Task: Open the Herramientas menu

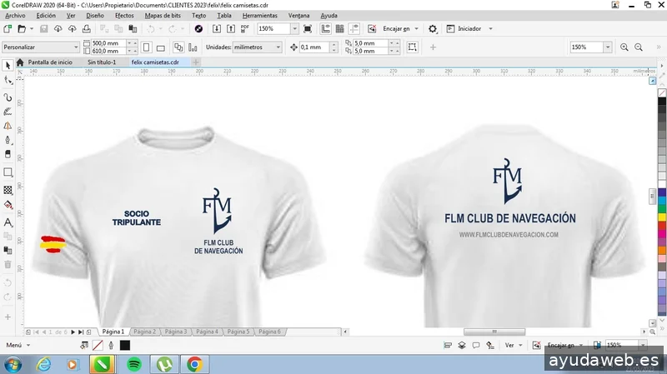Action: point(260,15)
